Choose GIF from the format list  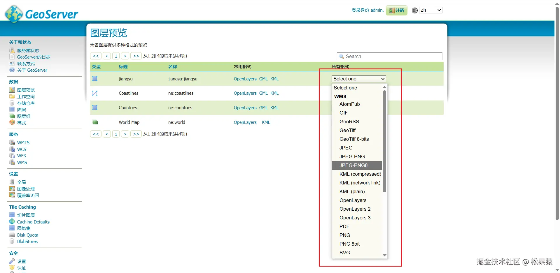point(343,113)
